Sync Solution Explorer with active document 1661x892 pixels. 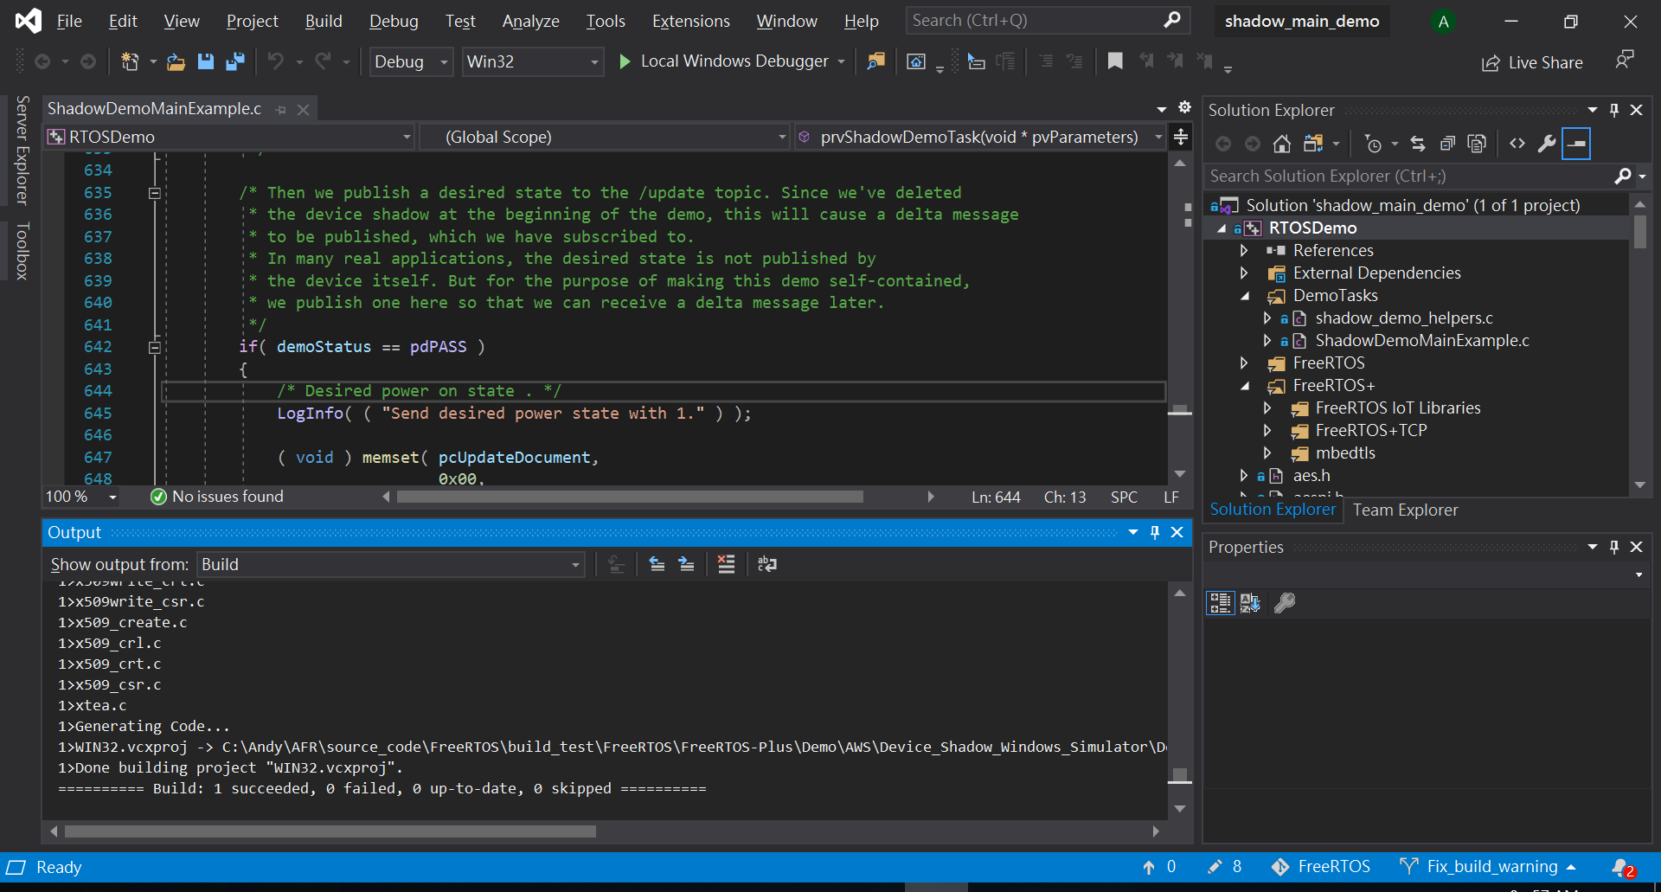click(1418, 144)
